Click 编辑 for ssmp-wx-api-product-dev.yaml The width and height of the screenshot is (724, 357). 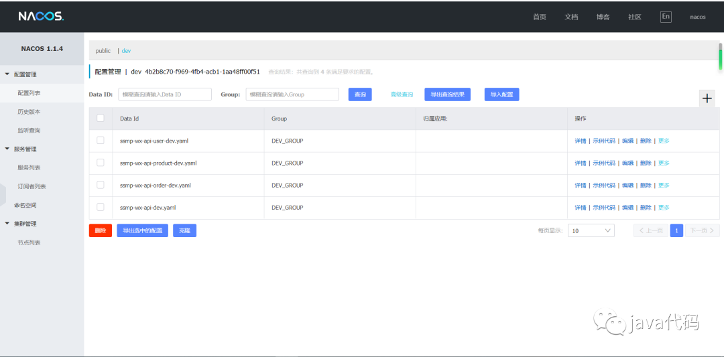[x=627, y=163]
